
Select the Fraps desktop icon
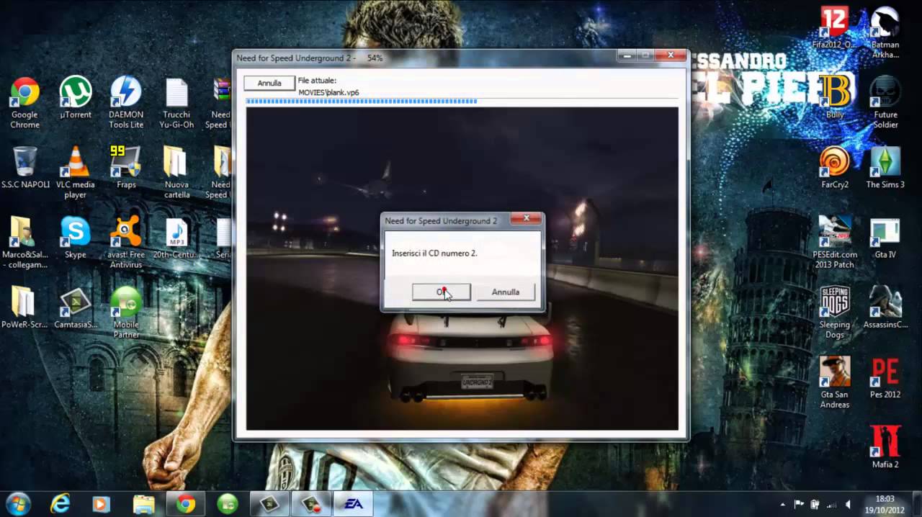126,168
